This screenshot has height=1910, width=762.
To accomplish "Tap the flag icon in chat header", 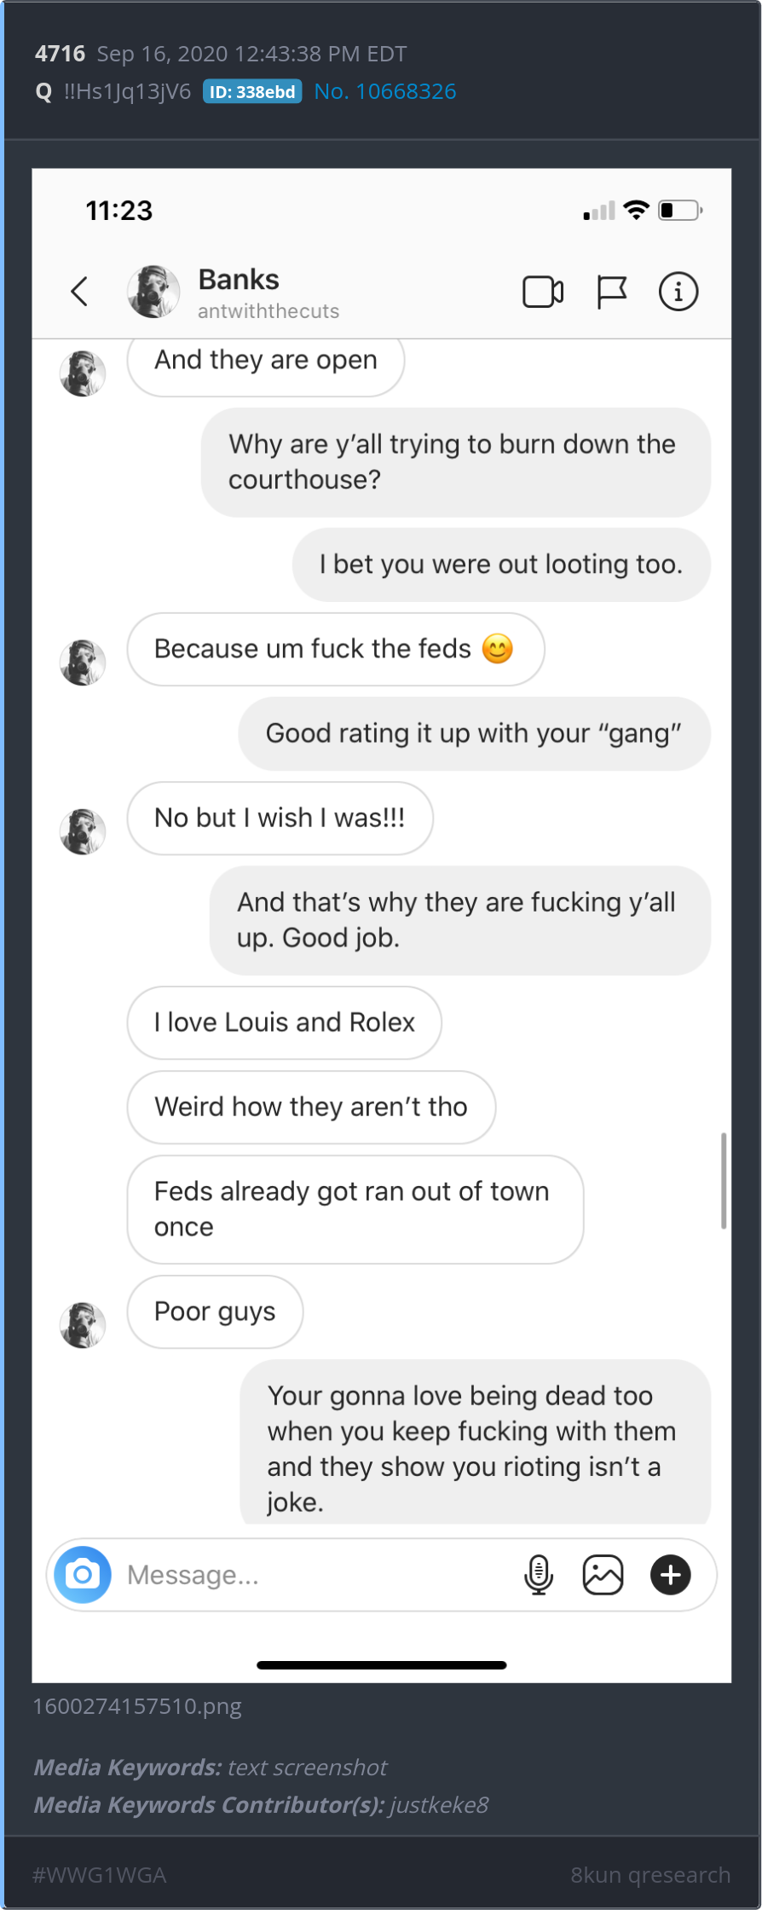I will click(x=611, y=292).
